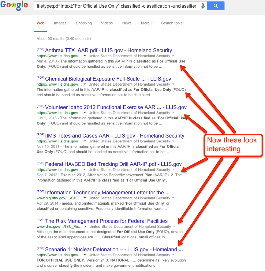Open the Anthrax TTX_AAR.pdf result
265x271 pixels.
[108, 50]
